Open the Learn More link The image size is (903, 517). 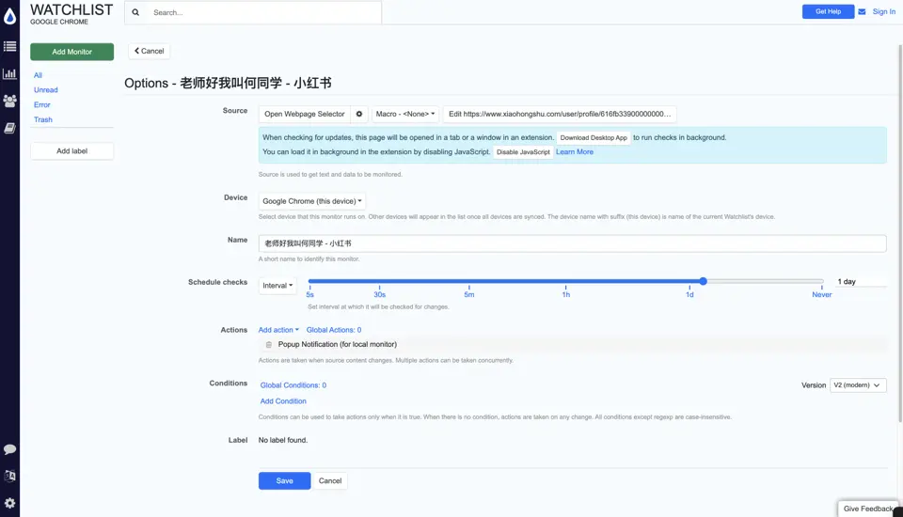(574, 152)
